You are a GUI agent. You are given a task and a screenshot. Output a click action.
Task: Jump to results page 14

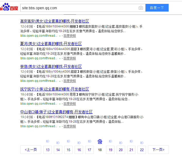[58, 150]
